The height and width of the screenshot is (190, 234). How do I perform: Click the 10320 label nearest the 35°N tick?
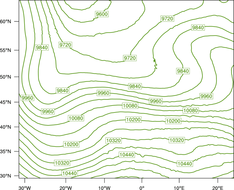[x=62, y=163]
